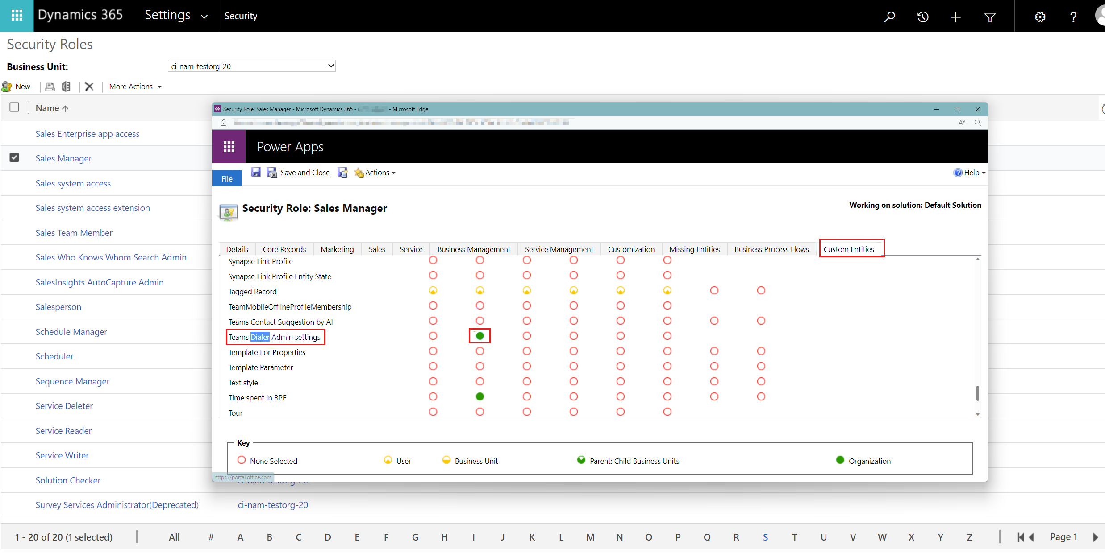Toggle first privilege circle for Text style row
Screen dimensions: 1105x553
[x=433, y=381]
